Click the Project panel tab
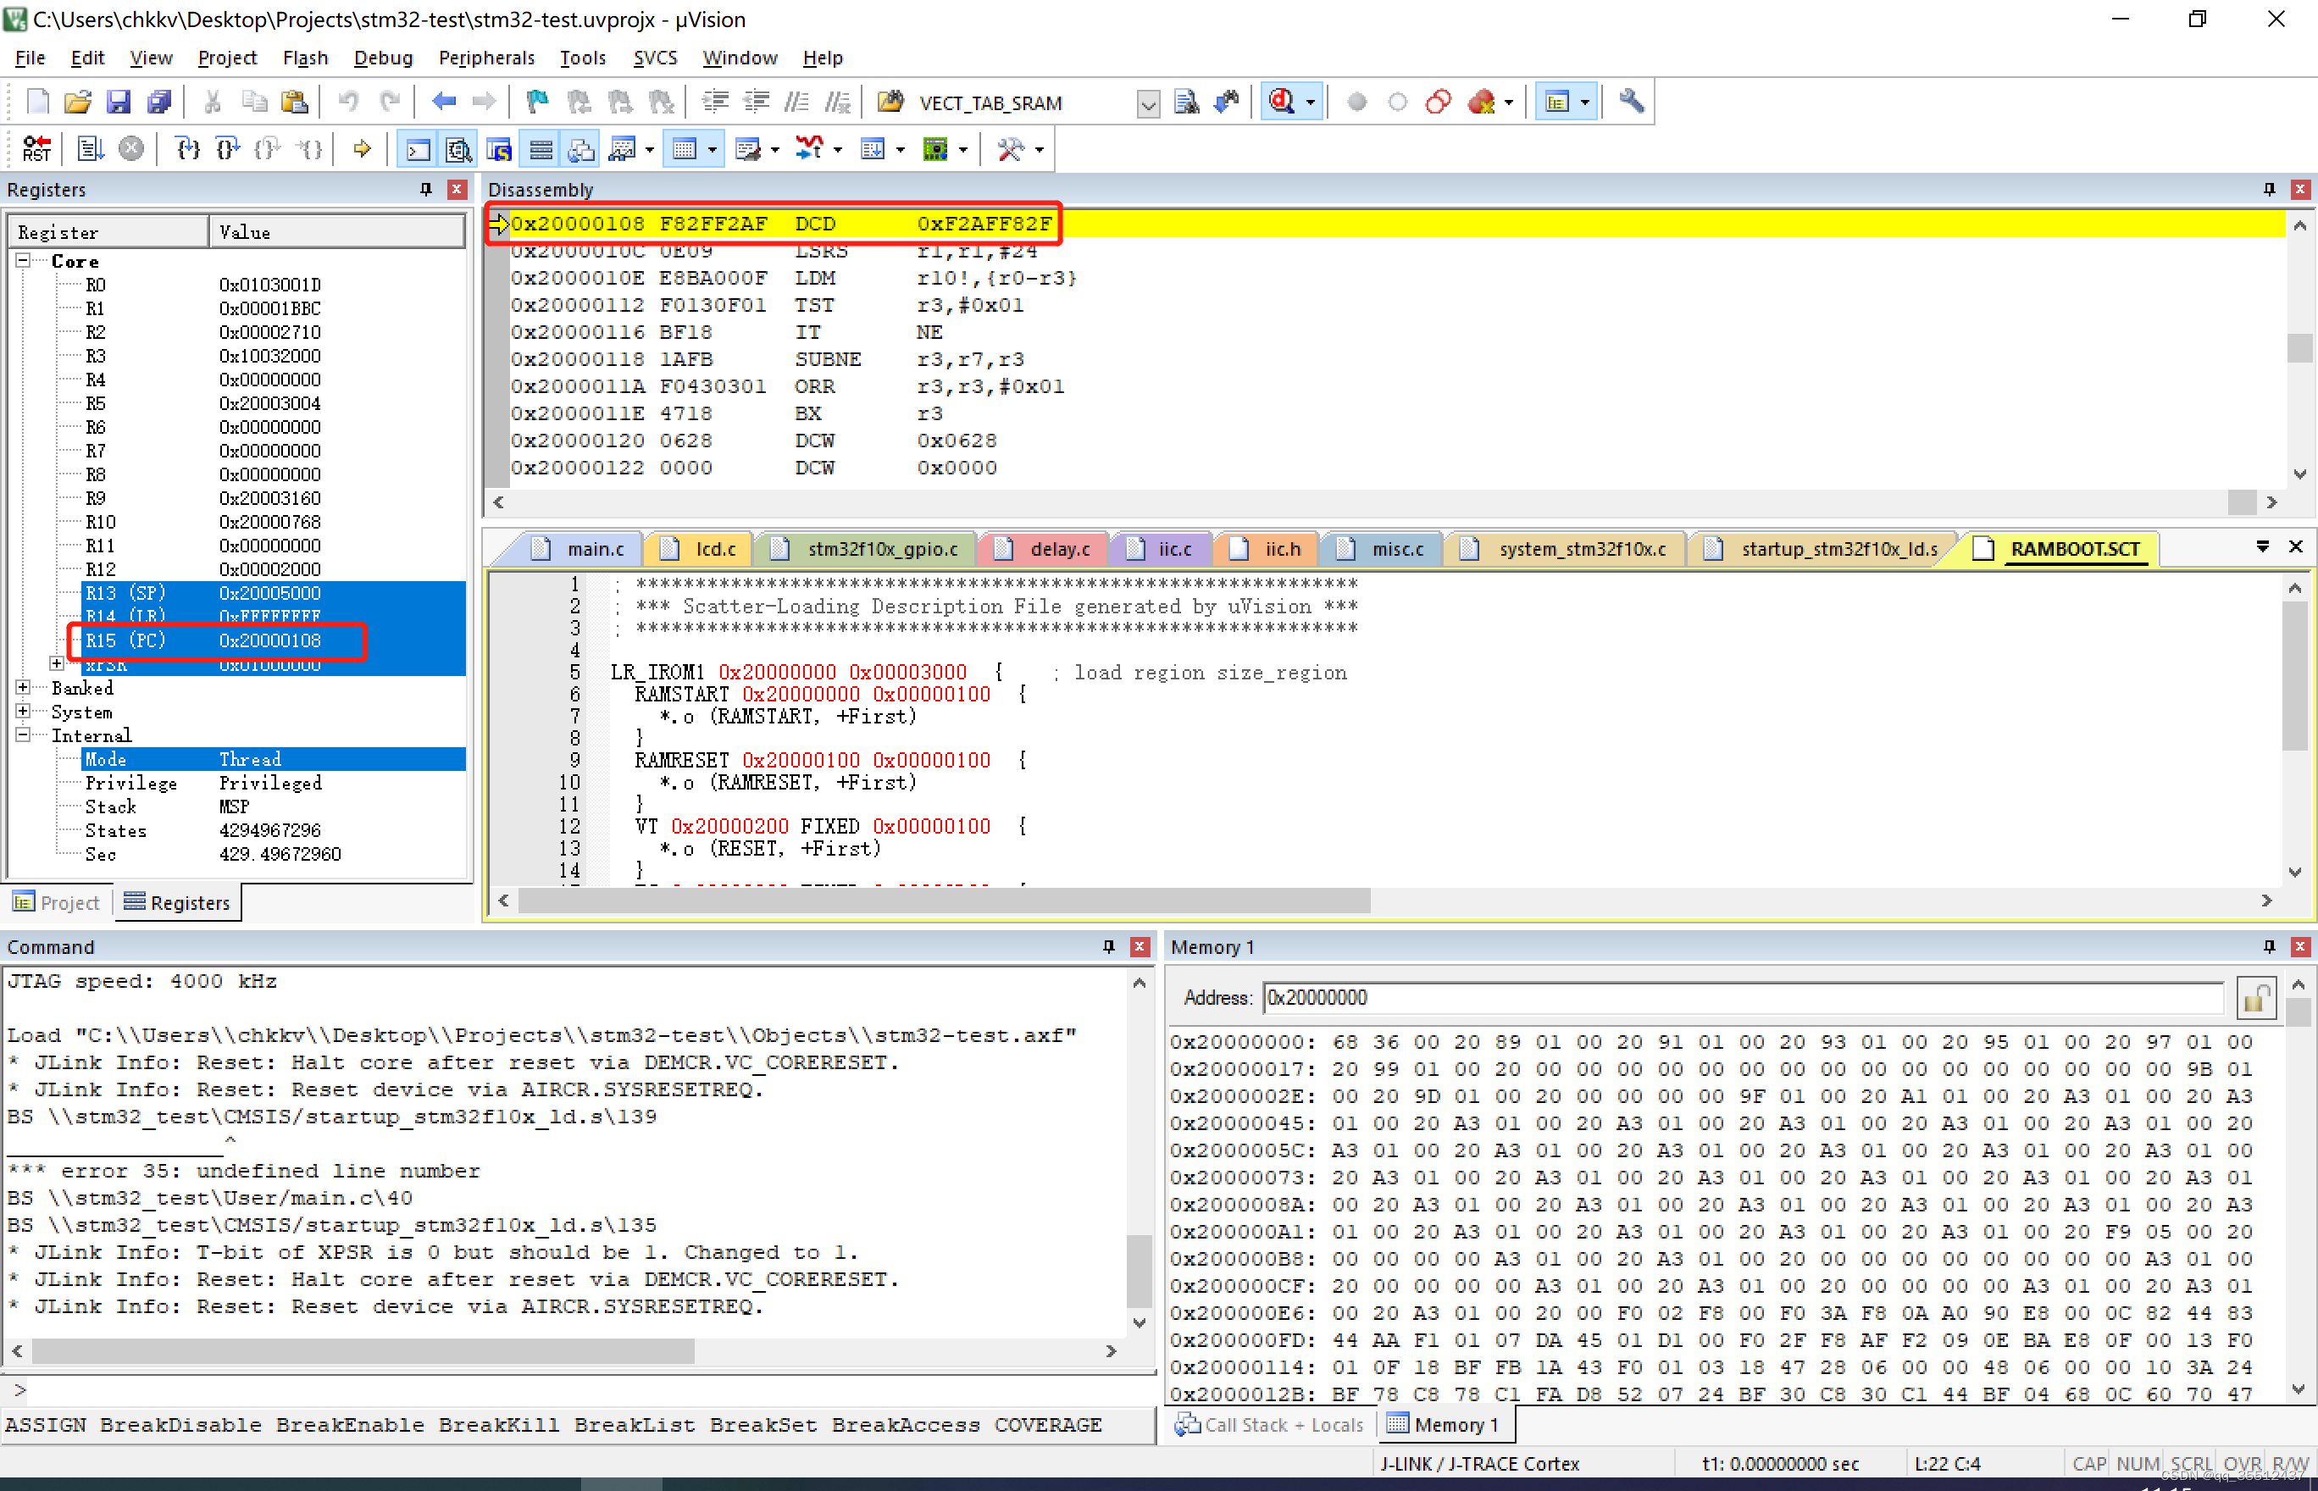The image size is (2318, 1491). 57,902
